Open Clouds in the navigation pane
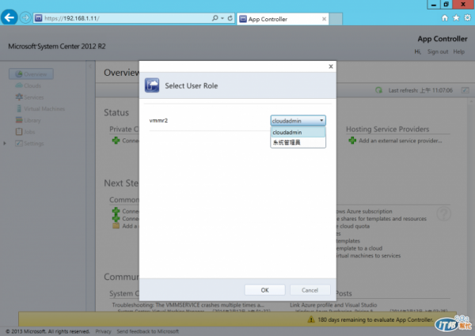Image resolution: width=475 pixels, height=336 pixels. pyautogui.click(x=28, y=85)
